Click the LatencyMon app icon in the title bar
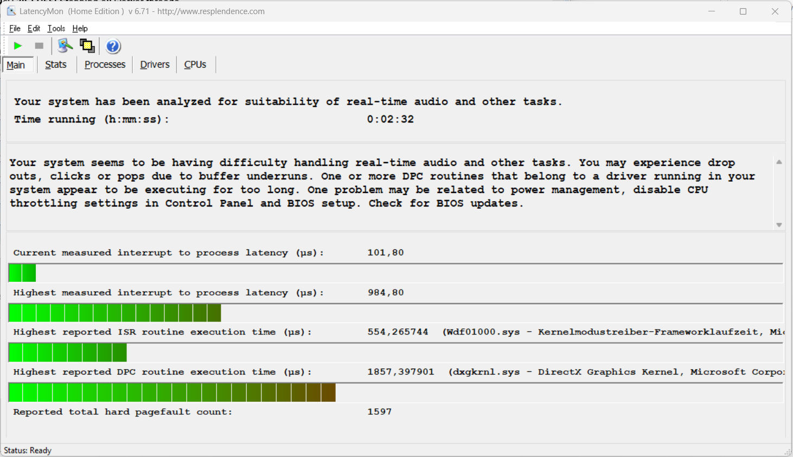Screen dimensions: 793x457 coord(11,11)
